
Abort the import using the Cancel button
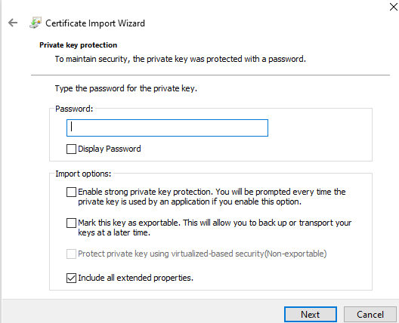pos(370,315)
